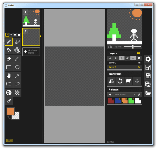Pick the green palette color
157x149 pixels.
click(131, 101)
